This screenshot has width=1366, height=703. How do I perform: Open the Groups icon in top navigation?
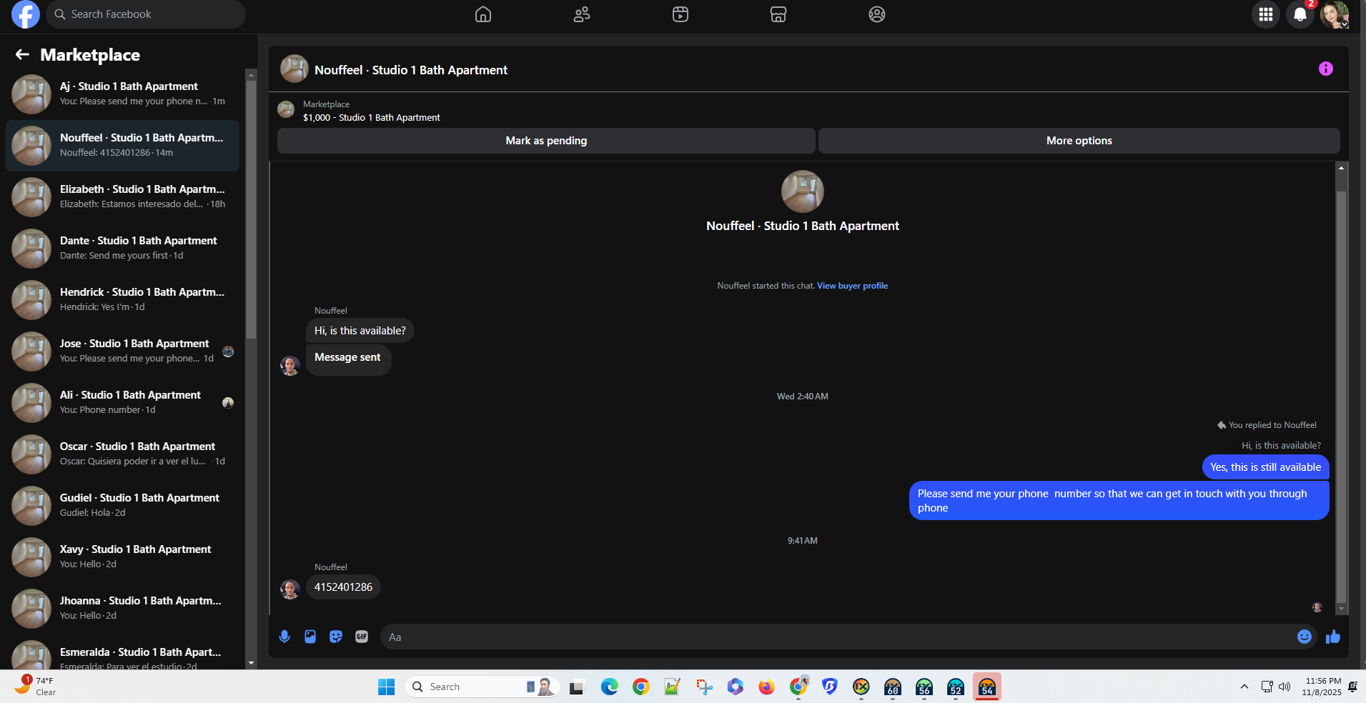877,14
